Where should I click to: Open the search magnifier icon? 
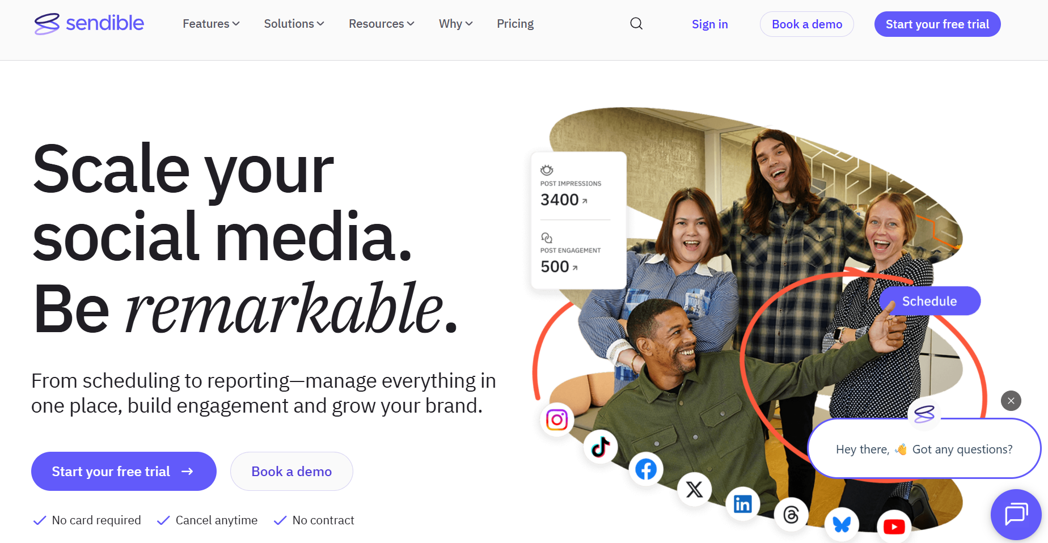point(636,24)
